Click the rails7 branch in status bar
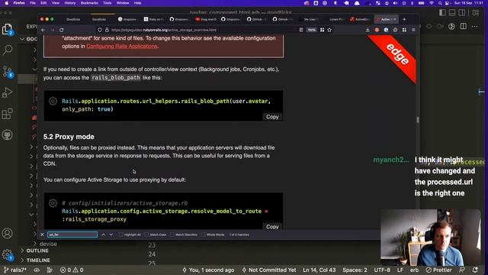 point(15,270)
